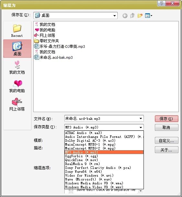The height and width of the screenshot is (197, 182).
Task: Open Recent places in sidebar
Action: (x=17, y=31)
